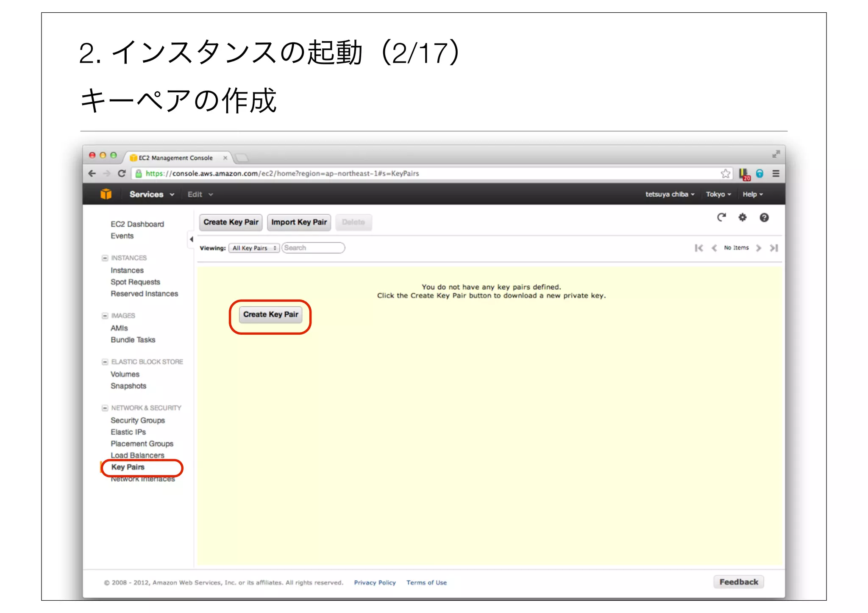Open the help question mark icon

click(x=764, y=217)
